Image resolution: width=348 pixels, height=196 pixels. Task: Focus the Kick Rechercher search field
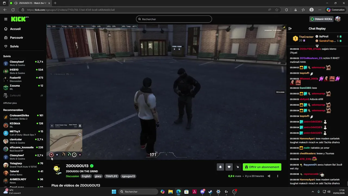[x=174, y=19]
